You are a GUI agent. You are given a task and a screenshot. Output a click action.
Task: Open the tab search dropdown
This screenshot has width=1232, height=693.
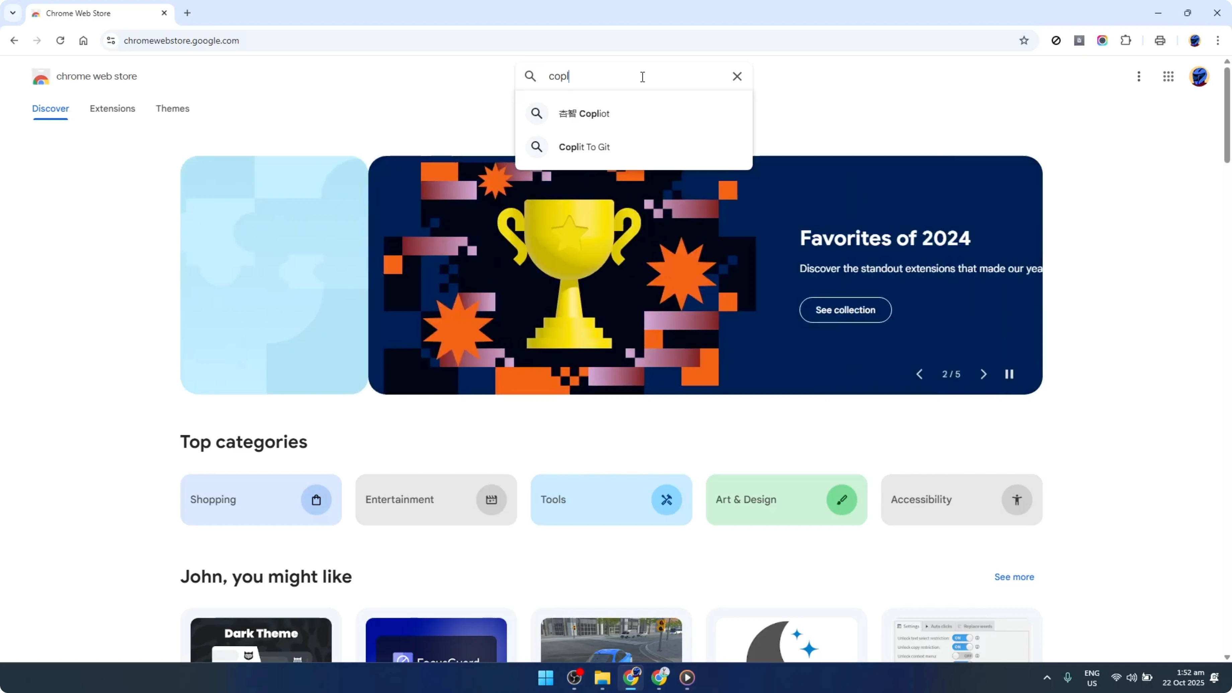pyautogui.click(x=12, y=13)
